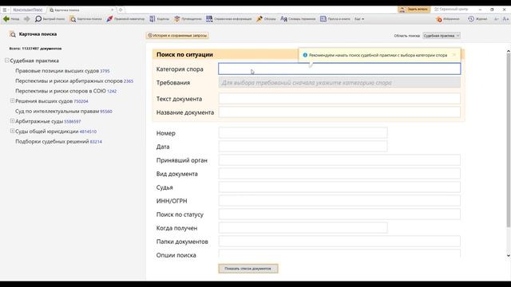Open Кодексы section
This screenshot has height=287, width=511.
click(160, 19)
